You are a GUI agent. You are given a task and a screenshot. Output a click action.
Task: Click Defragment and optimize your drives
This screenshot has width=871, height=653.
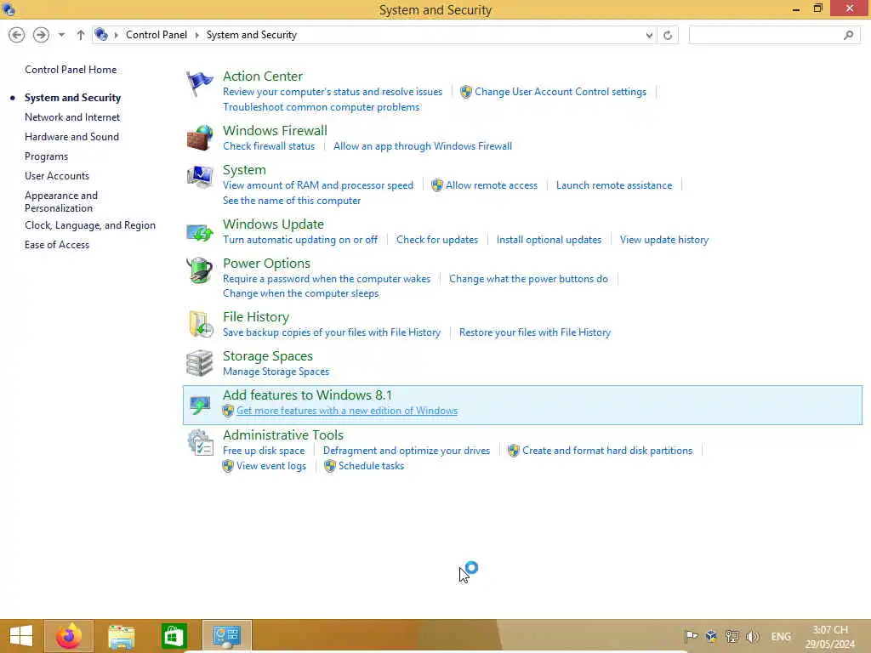pos(407,451)
